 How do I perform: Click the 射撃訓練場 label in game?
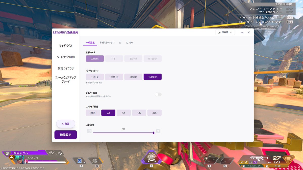click(x=284, y=4)
